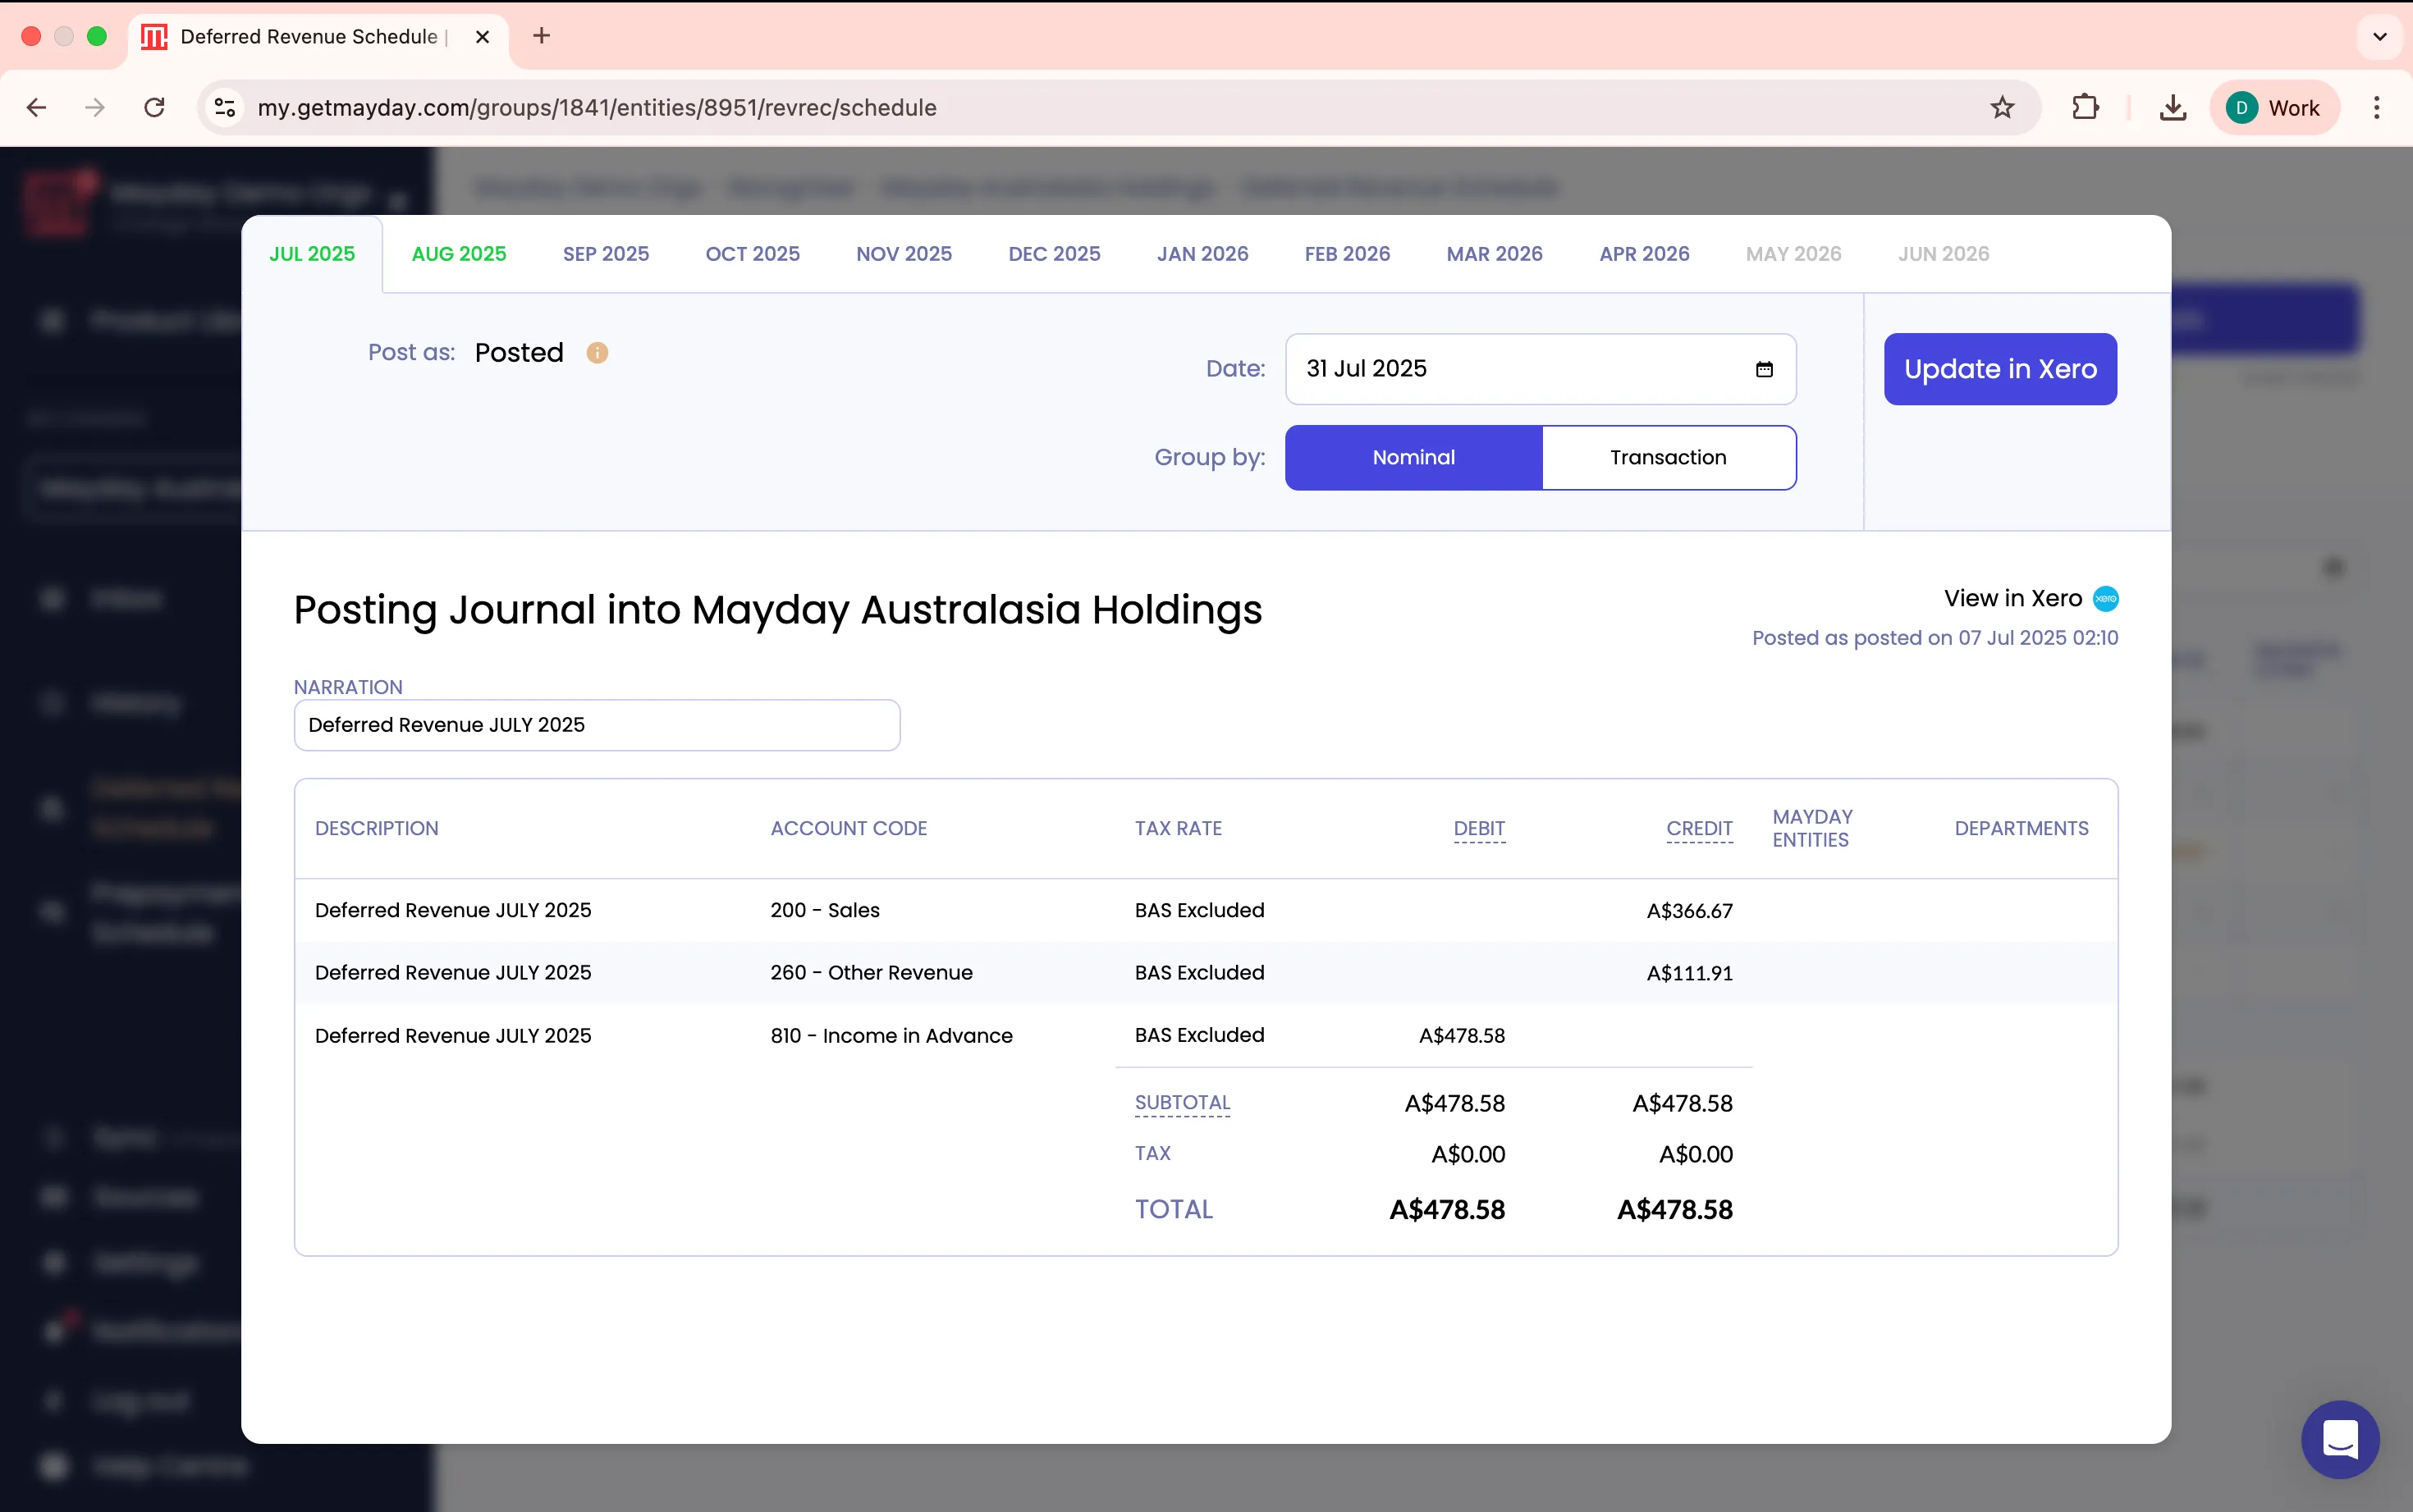Screen dimensions: 2413x1512
Task: Open the browser extensions puzzle icon
Action: click(2085, 108)
